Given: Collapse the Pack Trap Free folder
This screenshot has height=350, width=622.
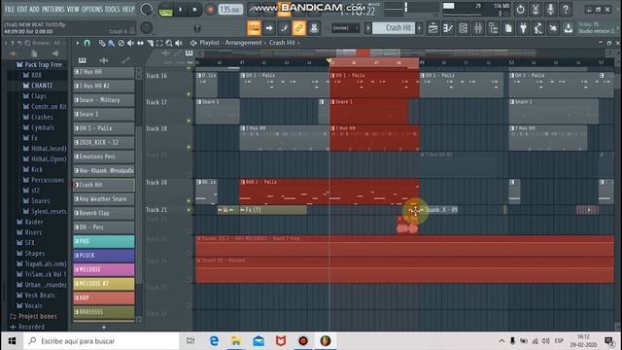Looking at the screenshot, I should (43, 64).
